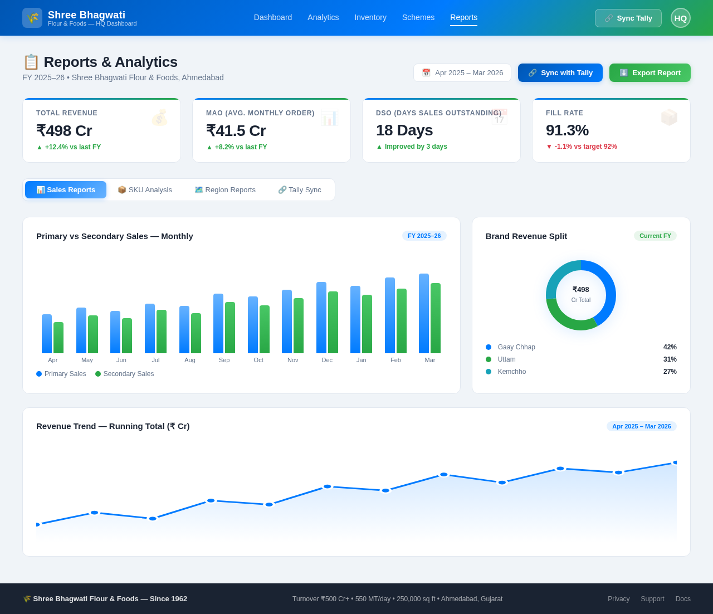Viewport: 713px width, 614px height.
Task: Open the FY 2025–26 selector on sales chart
Action: [x=423, y=235]
